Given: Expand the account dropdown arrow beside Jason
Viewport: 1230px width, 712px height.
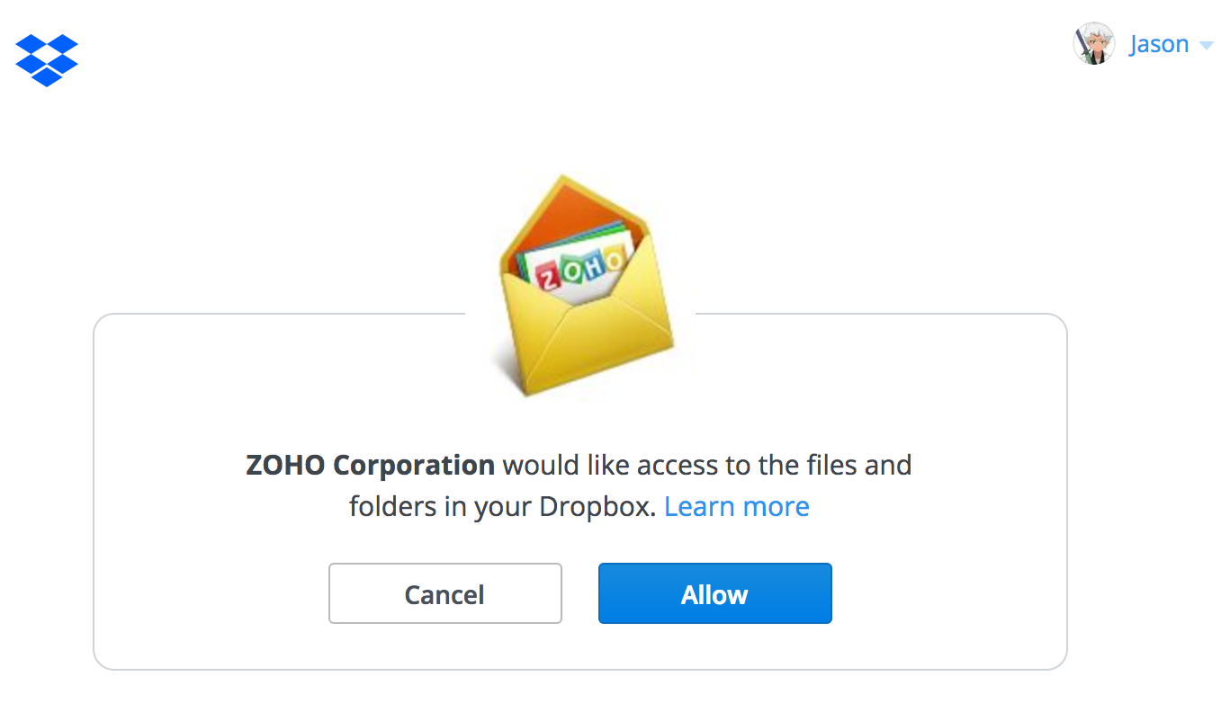Looking at the screenshot, I should 1207,46.
